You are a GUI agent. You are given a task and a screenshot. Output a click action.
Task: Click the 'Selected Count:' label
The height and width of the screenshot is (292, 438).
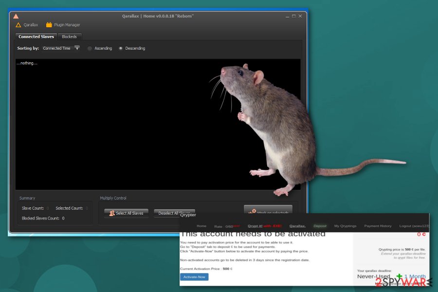click(x=69, y=208)
